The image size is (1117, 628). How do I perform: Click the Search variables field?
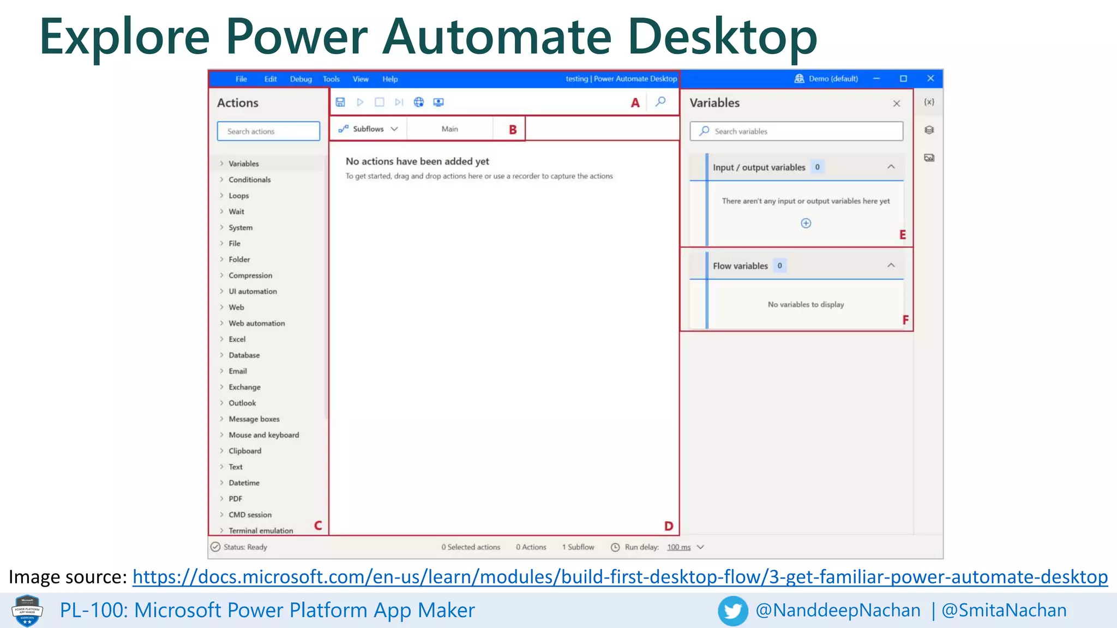[796, 131]
